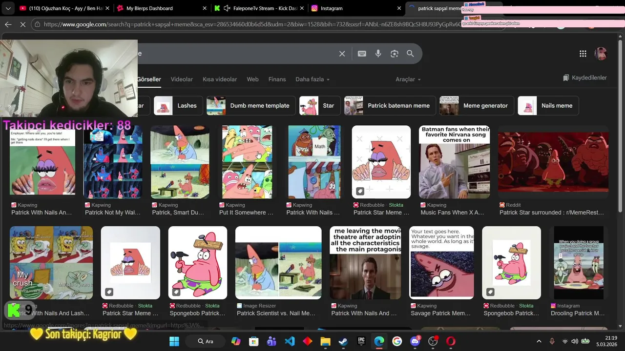Open File Explorer from the taskbar
Image resolution: width=625 pixels, height=351 pixels.
pos(325,341)
